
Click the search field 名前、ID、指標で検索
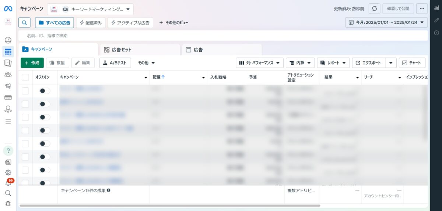pos(221,36)
